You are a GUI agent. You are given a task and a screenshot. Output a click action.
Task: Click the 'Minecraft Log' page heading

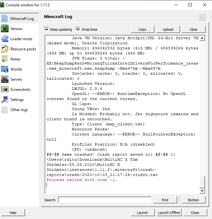(x=58, y=17)
